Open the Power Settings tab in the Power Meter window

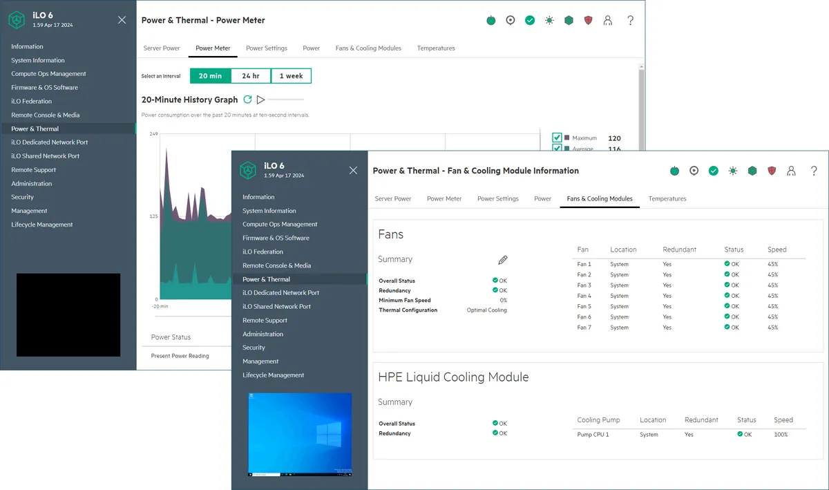[267, 48]
